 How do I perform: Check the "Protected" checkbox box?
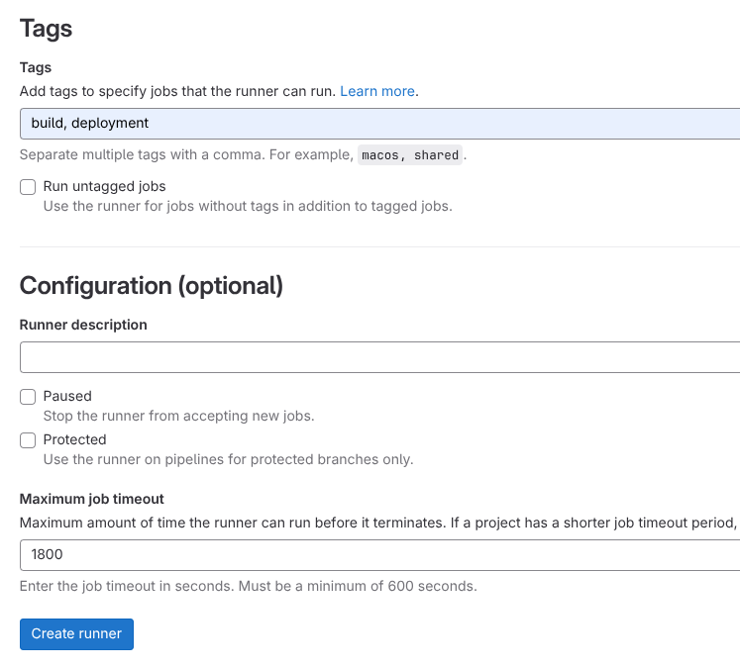click(28, 440)
